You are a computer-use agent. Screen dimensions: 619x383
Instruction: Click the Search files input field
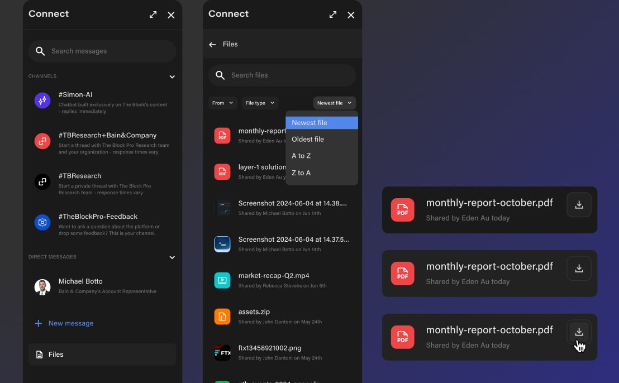(282, 75)
